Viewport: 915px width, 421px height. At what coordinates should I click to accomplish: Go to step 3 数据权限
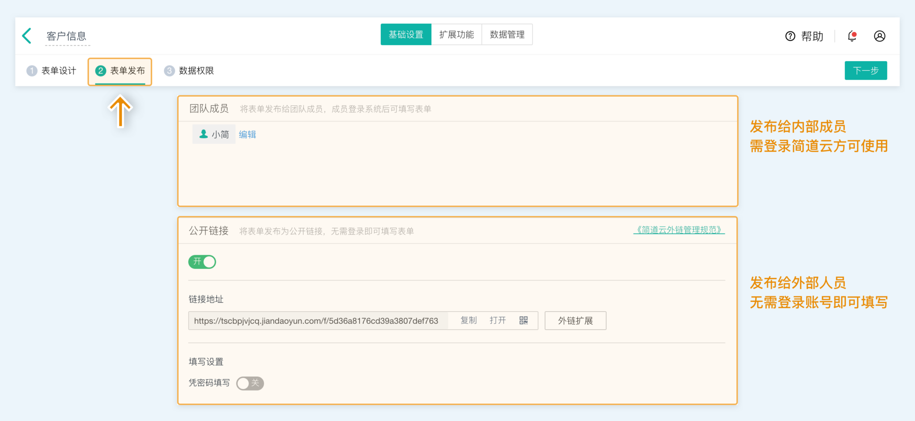189,71
